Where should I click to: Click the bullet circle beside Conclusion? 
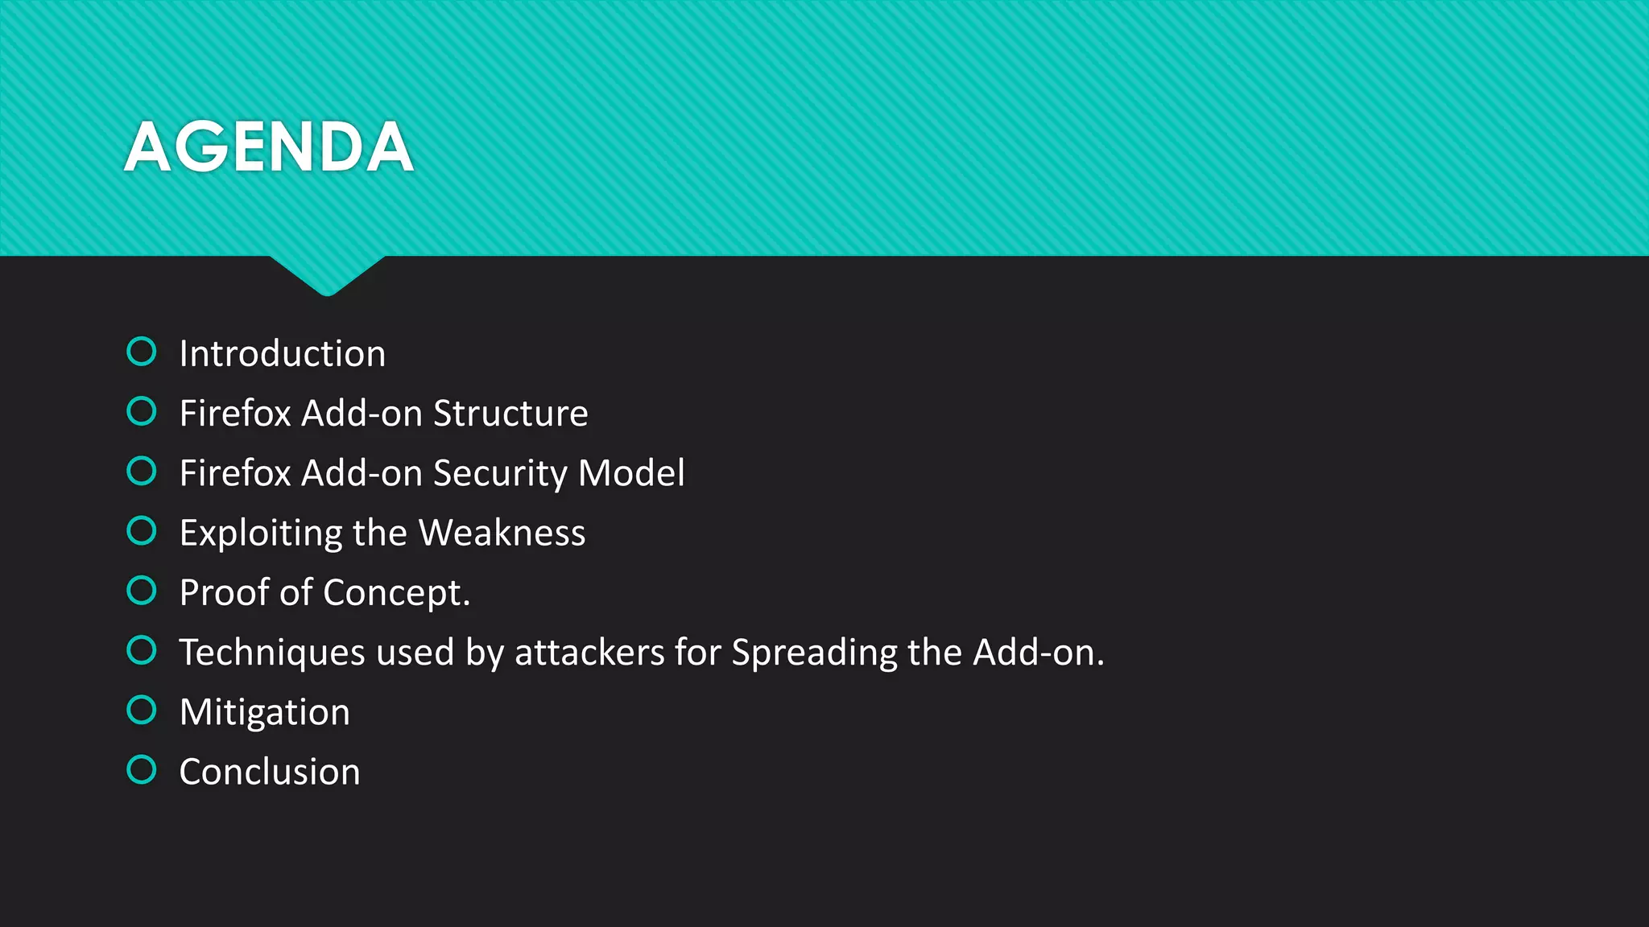[142, 770]
